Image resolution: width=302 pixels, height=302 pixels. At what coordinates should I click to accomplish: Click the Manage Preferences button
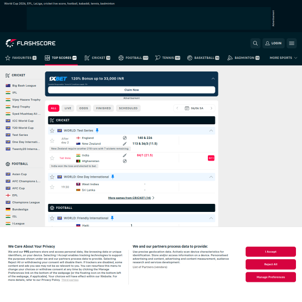[271, 277]
